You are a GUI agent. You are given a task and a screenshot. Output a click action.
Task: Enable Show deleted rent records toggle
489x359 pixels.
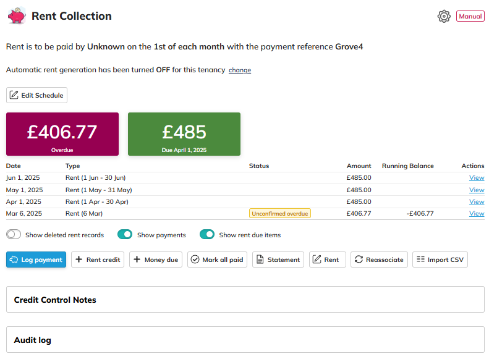click(x=14, y=234)
